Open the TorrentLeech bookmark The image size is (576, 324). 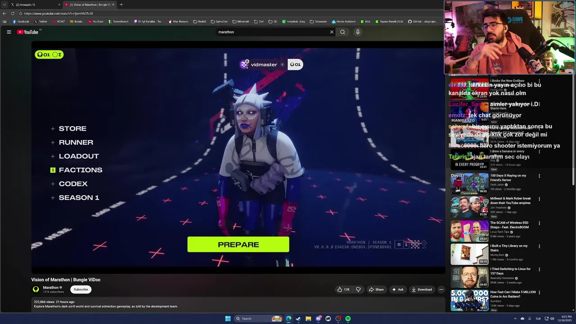coord(118,22)
